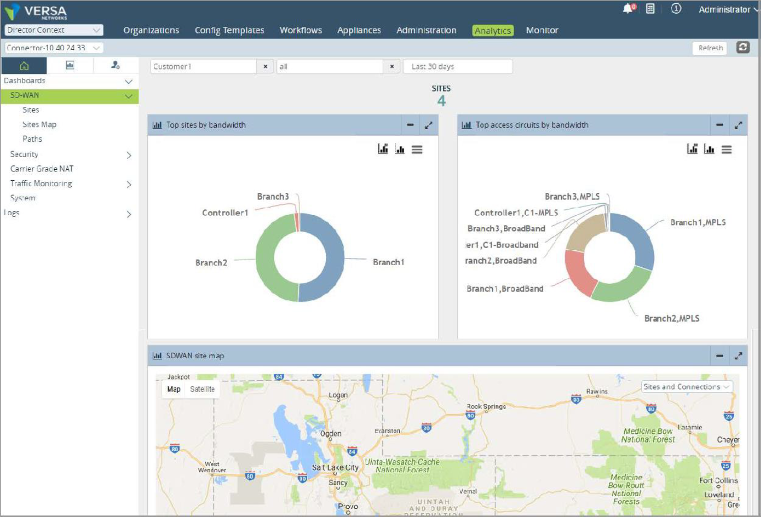The height and width of the screenshot is (517, 761).
Task: Clear the Customer1 filter with x
Action: point(265,67)
